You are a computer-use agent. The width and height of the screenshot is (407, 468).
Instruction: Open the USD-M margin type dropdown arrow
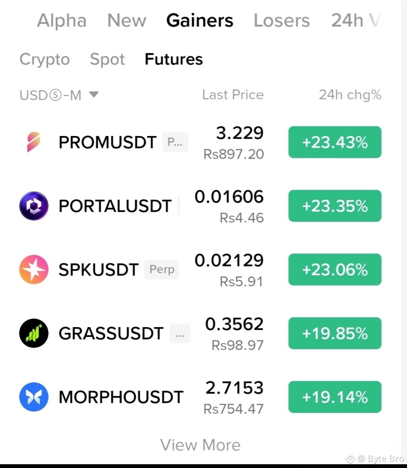coord(94,94)
